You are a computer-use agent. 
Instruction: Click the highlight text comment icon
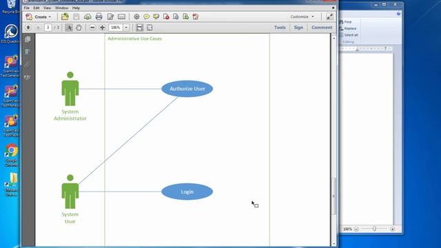(156, 17)
